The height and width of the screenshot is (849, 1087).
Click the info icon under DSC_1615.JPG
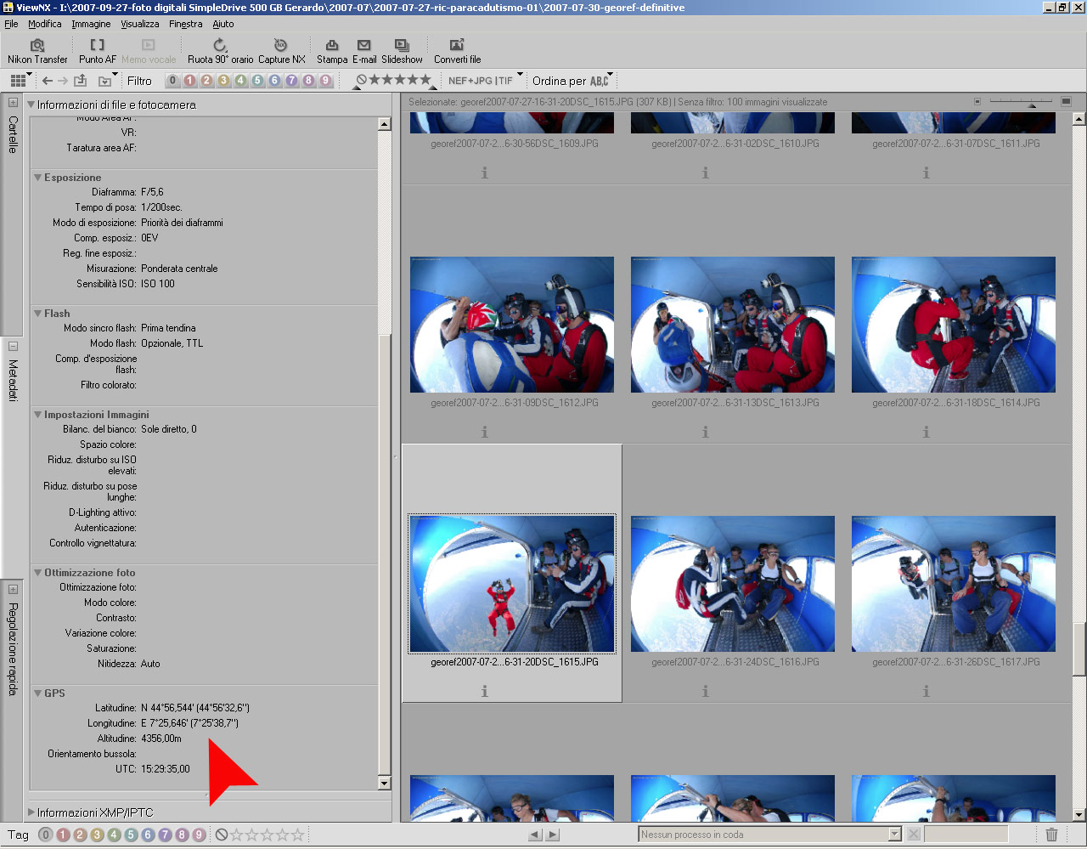pos(485,691)
